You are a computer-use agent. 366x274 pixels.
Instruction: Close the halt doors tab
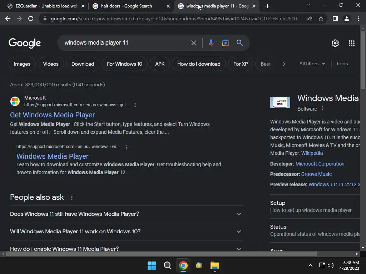coord(168,6)
